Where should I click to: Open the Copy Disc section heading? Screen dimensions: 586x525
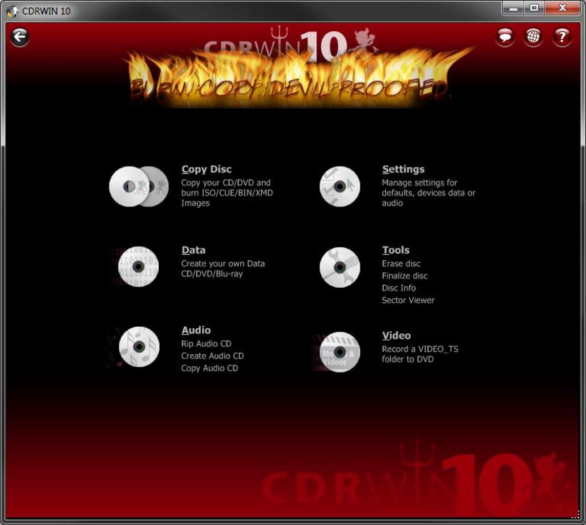[x=206, y=169]
